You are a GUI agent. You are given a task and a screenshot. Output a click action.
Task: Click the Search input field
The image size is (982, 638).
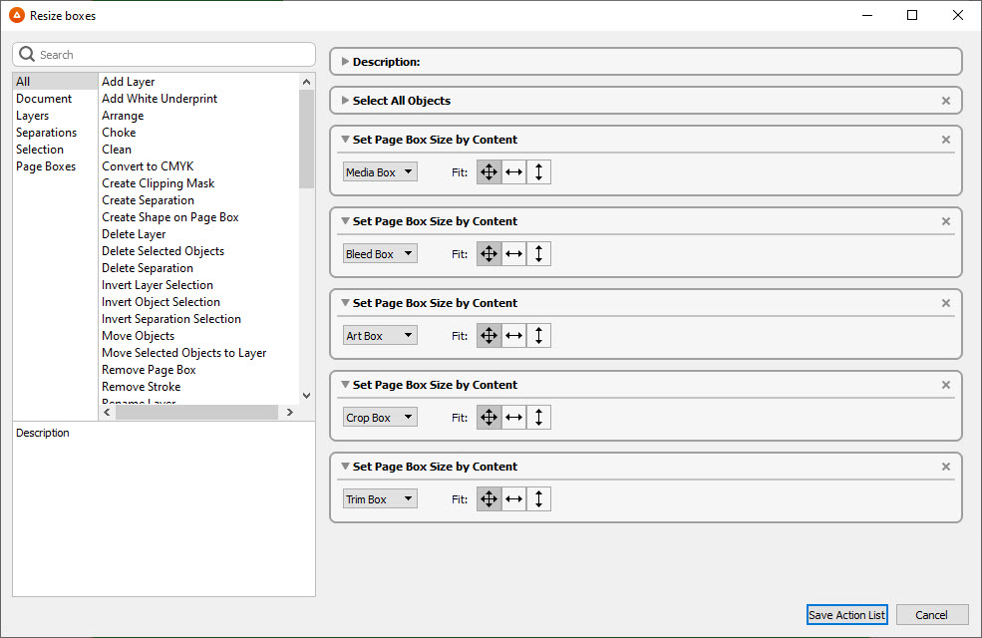click(169, 55)
